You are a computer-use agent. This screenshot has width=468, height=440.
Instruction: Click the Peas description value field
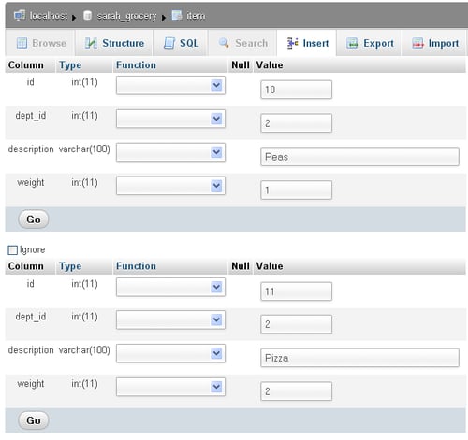(x=359, y=157)
